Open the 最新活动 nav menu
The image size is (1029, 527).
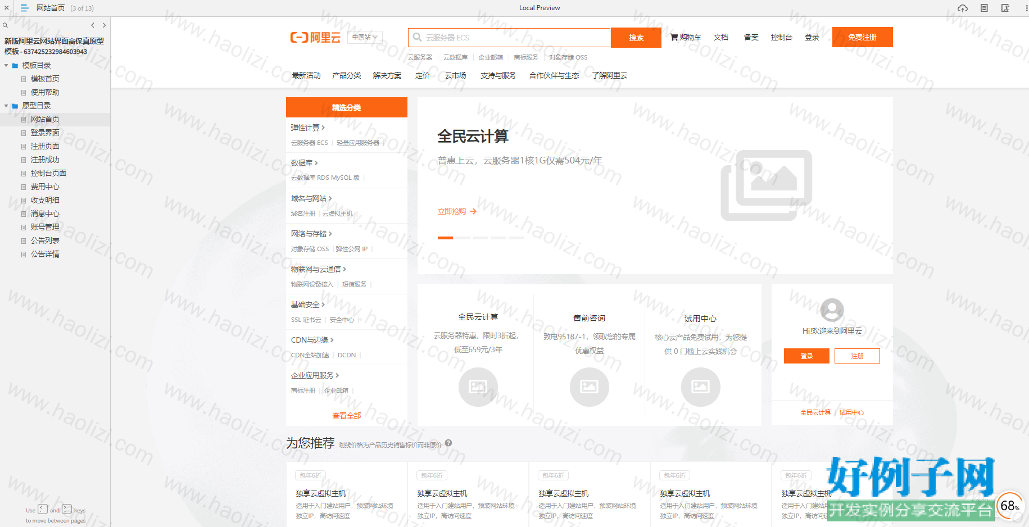306,75
